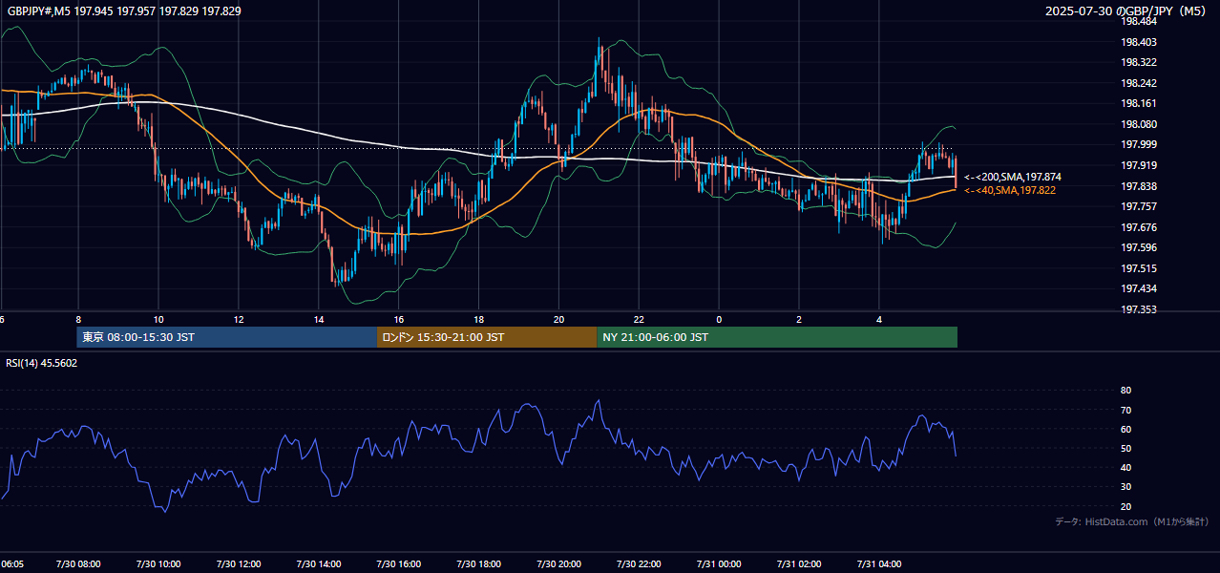
Task: Click RSI scale level 50
Action: 1125,448
